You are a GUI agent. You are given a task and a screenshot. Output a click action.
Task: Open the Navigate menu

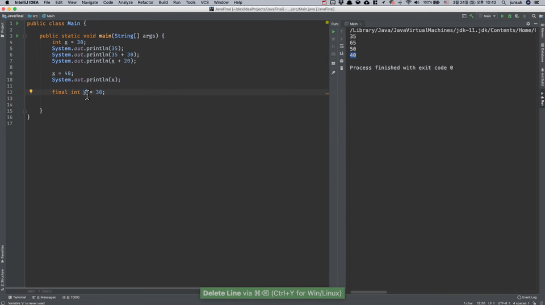pyautogui.click(x=90, y=2)
